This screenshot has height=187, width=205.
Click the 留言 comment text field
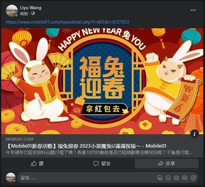click(86, 178)
